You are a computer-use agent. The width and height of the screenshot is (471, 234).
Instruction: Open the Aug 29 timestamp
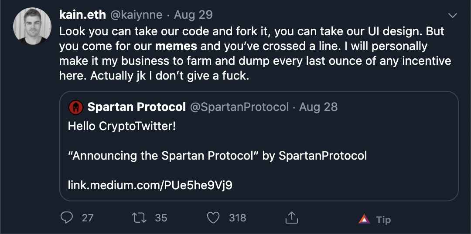tap(193, 15)
